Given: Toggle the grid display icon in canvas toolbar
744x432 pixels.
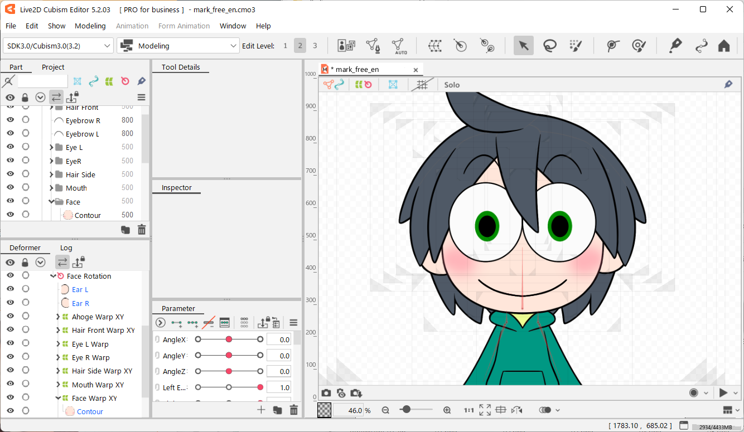Looking at the screenshot, I should (x=422, y=85).
